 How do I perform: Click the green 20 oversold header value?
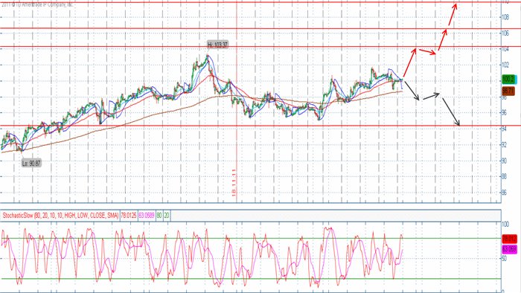[167, 216]
